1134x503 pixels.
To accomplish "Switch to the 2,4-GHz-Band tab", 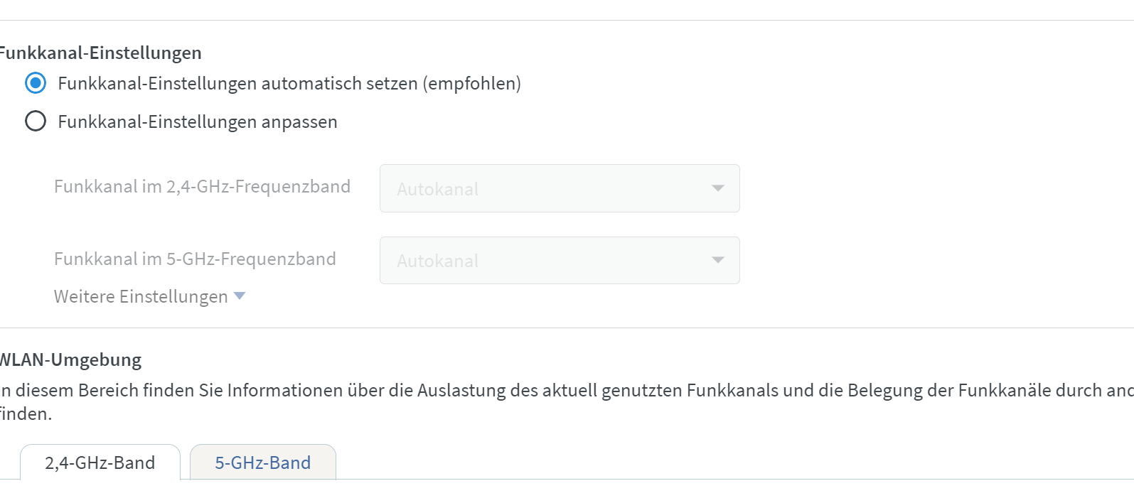I will [x=100, y=463].
